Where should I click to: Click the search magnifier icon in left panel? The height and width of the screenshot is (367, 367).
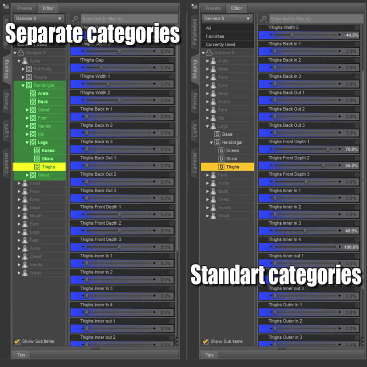coord(75,19)
